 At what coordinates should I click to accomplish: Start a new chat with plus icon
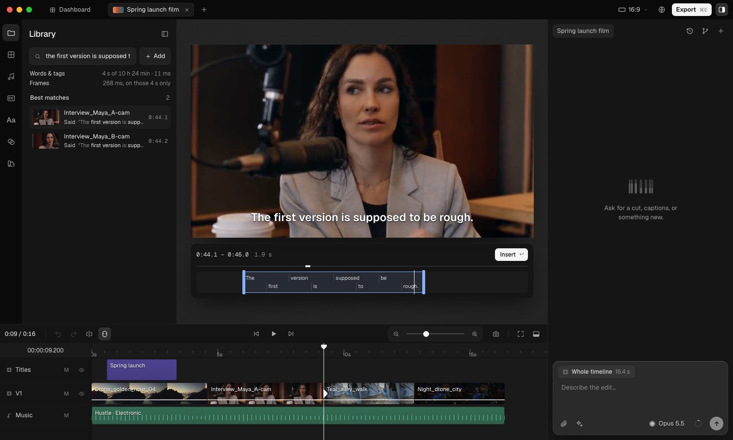click(x=721, y=31)
